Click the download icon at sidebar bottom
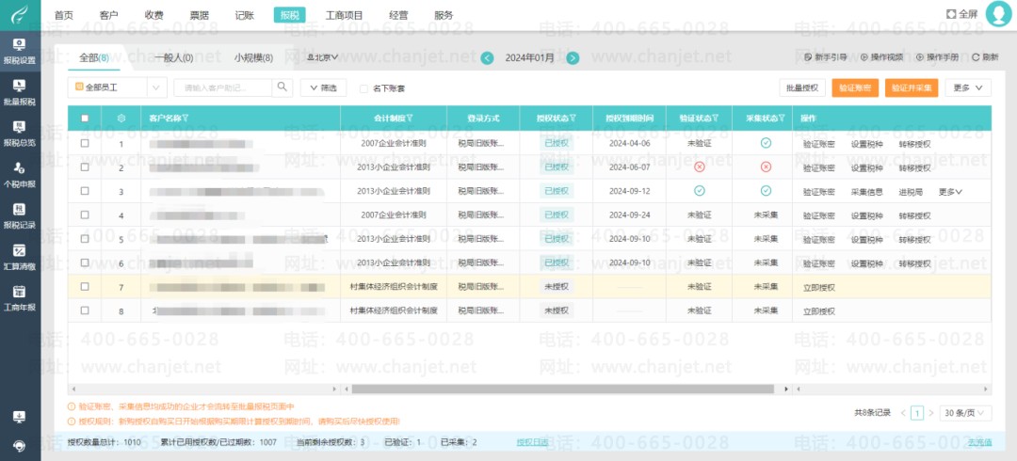 tap(20, 417)
